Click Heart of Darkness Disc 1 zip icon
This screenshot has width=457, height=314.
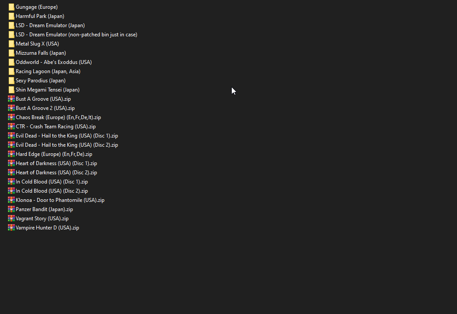pyautogui.click(x=11, y=163)
